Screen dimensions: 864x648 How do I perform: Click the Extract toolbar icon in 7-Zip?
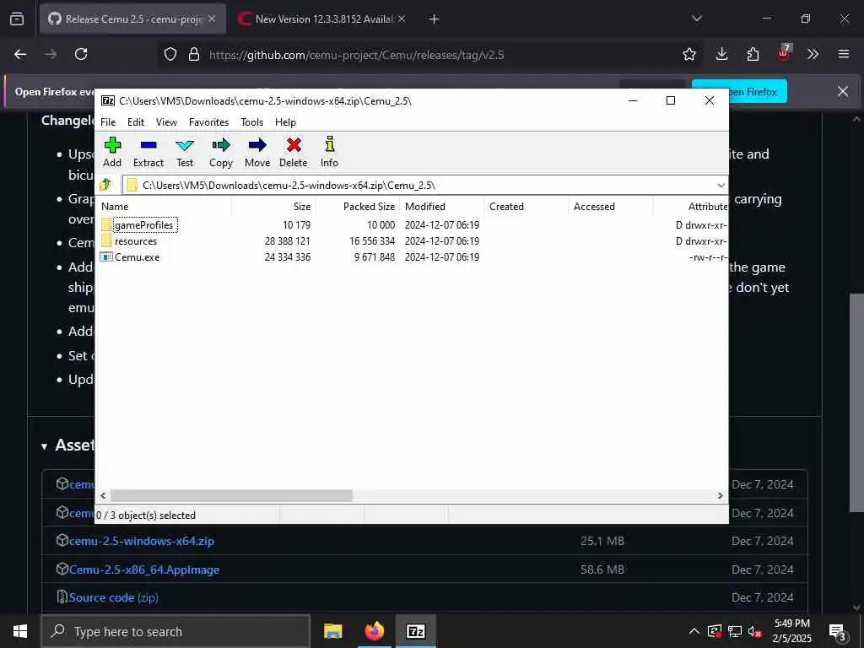point(148,152)
